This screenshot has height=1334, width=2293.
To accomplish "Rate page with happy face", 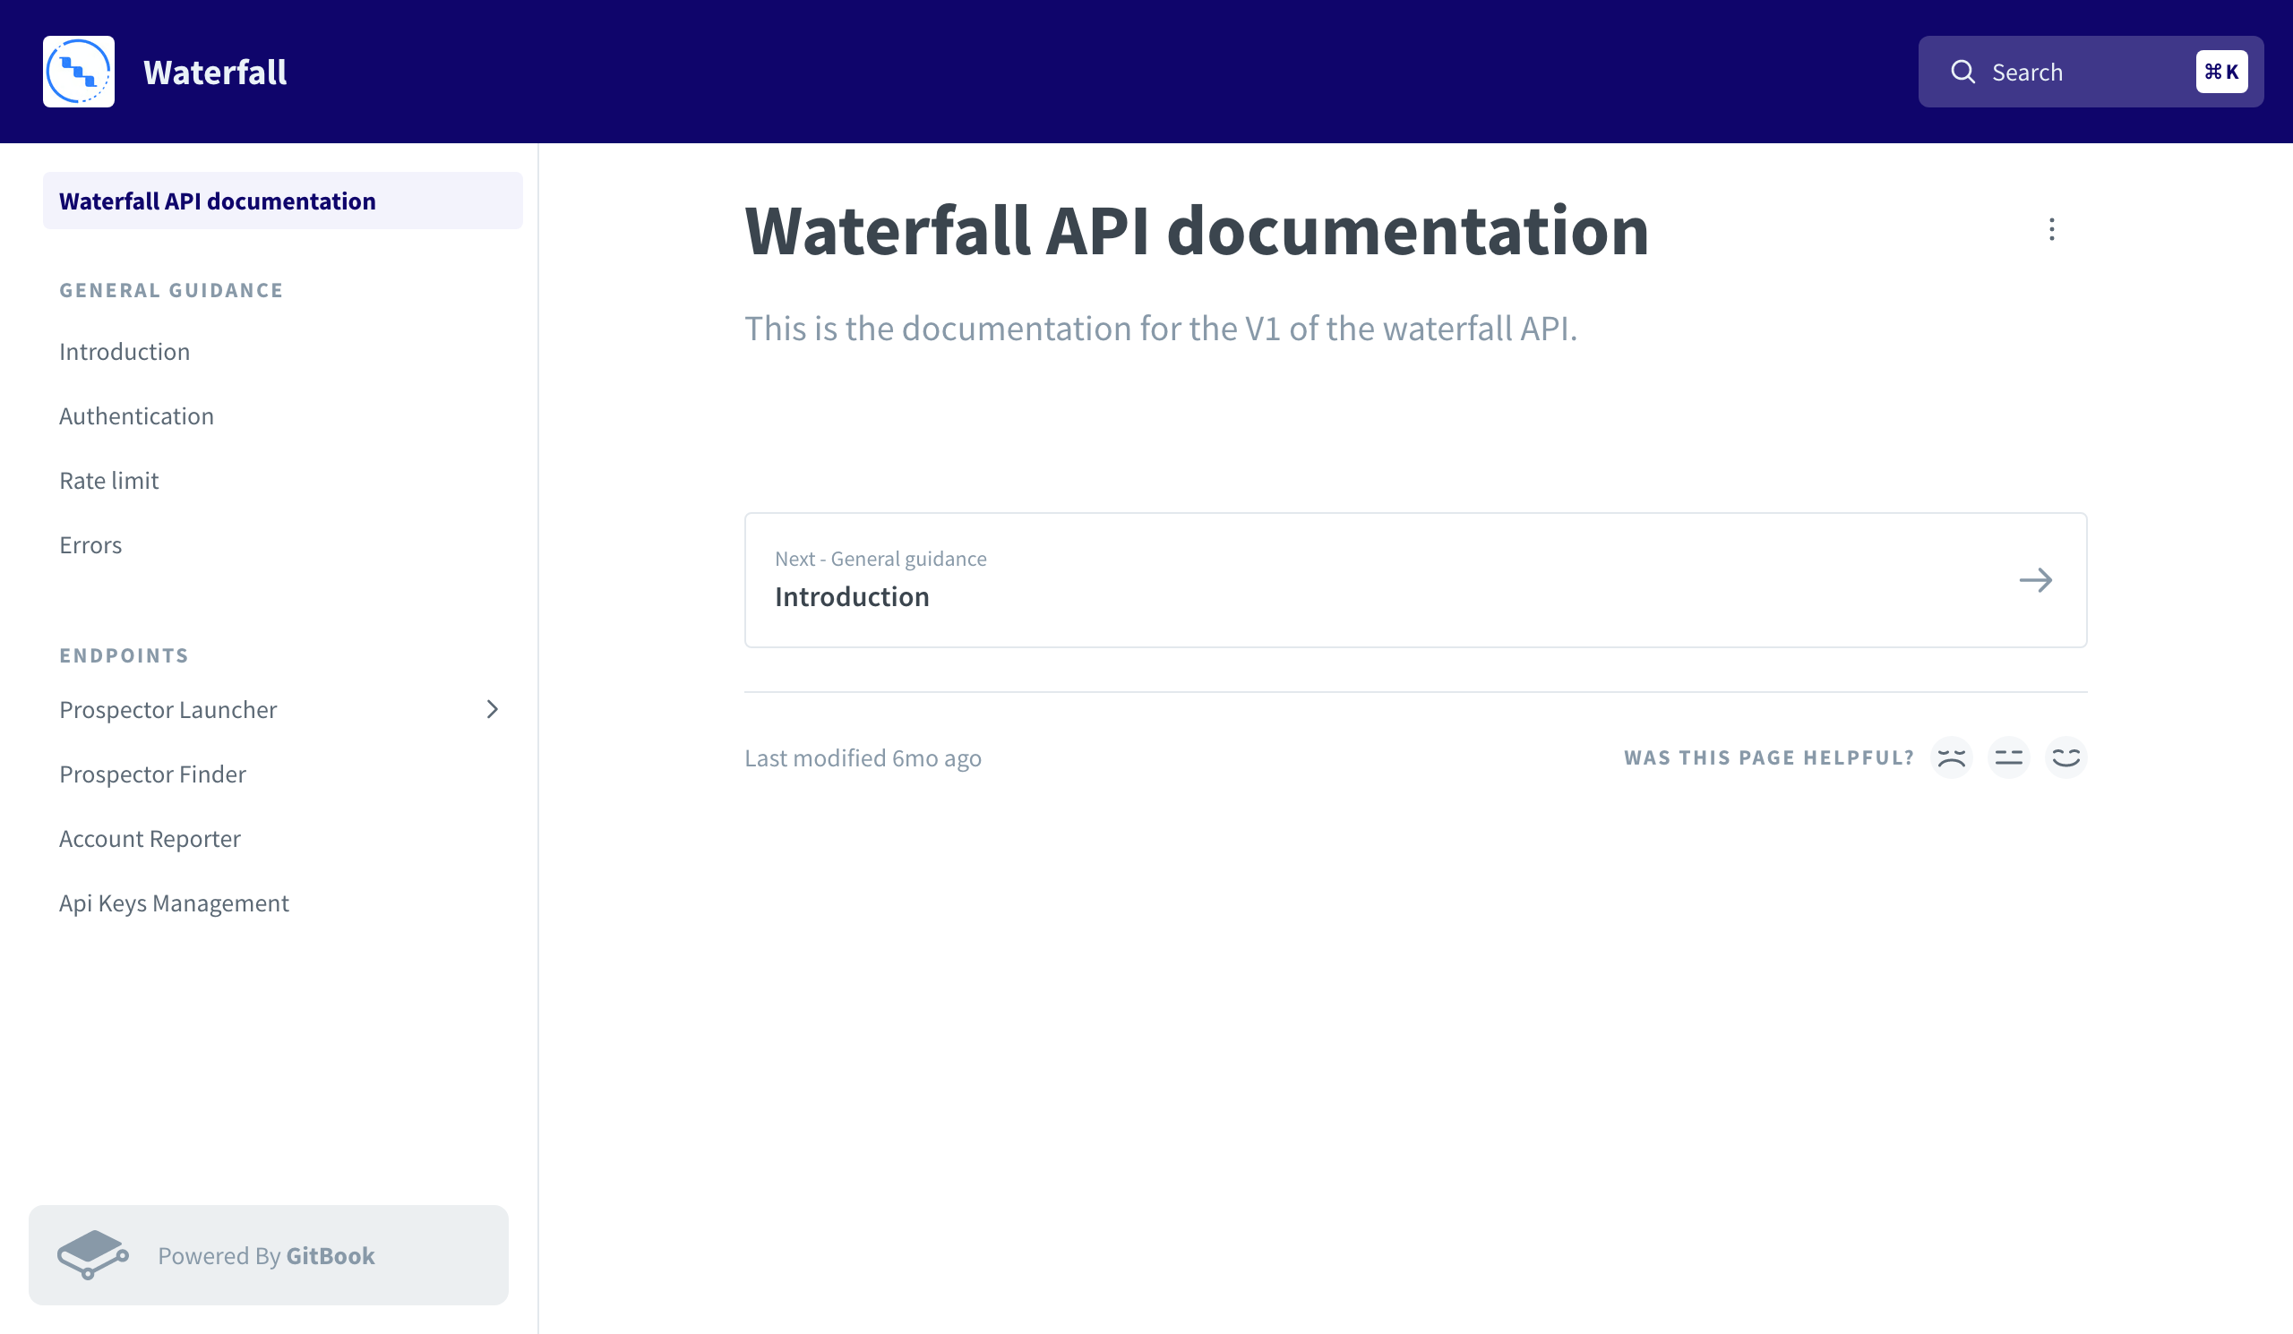I will point(2065,757).
